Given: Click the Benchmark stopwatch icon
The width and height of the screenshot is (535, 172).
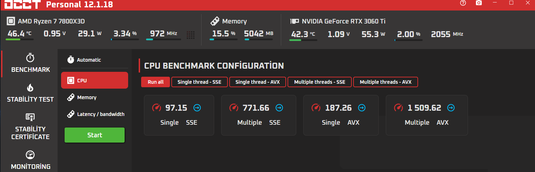Looking at the screenshot, I should 31,58.
